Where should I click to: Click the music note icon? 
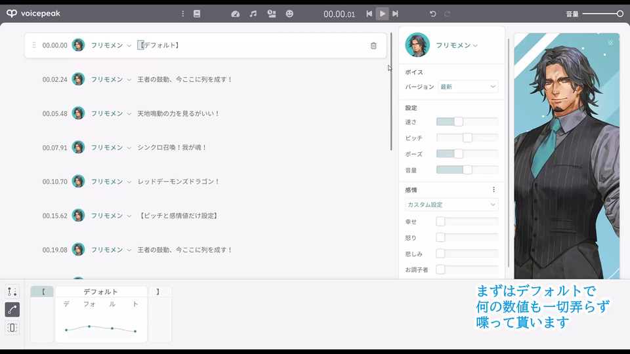coord(253,14)
